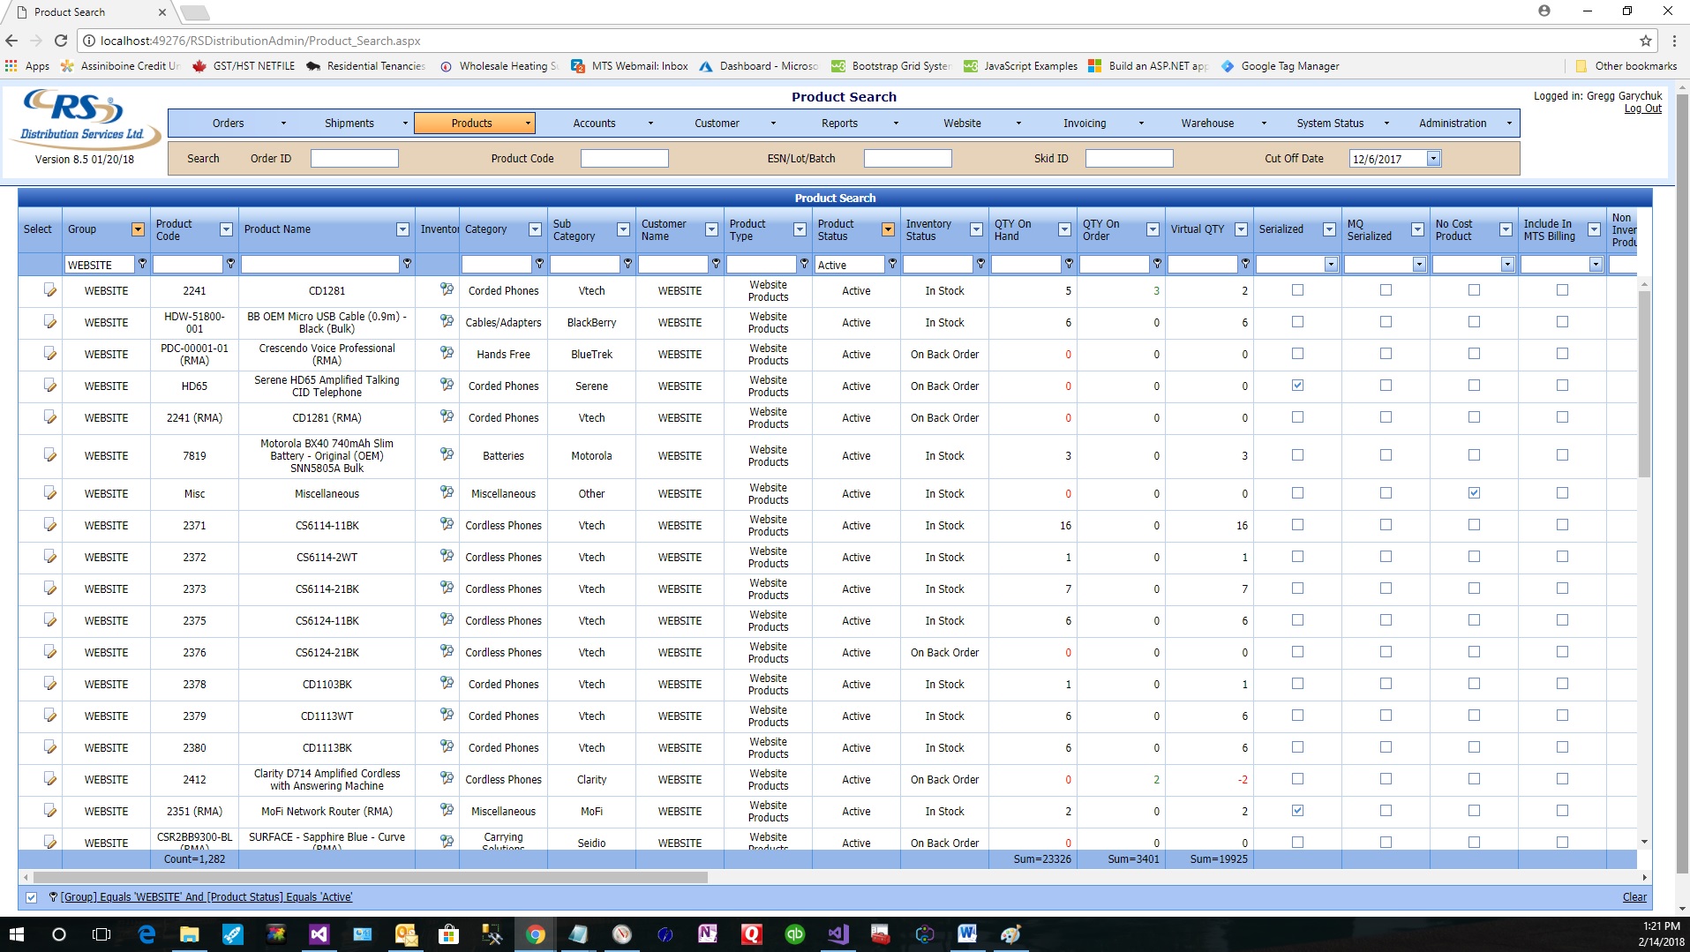Click the edit pencil icon for product 2241
This screenshot has width=1690, height=952.
(49, 290)
